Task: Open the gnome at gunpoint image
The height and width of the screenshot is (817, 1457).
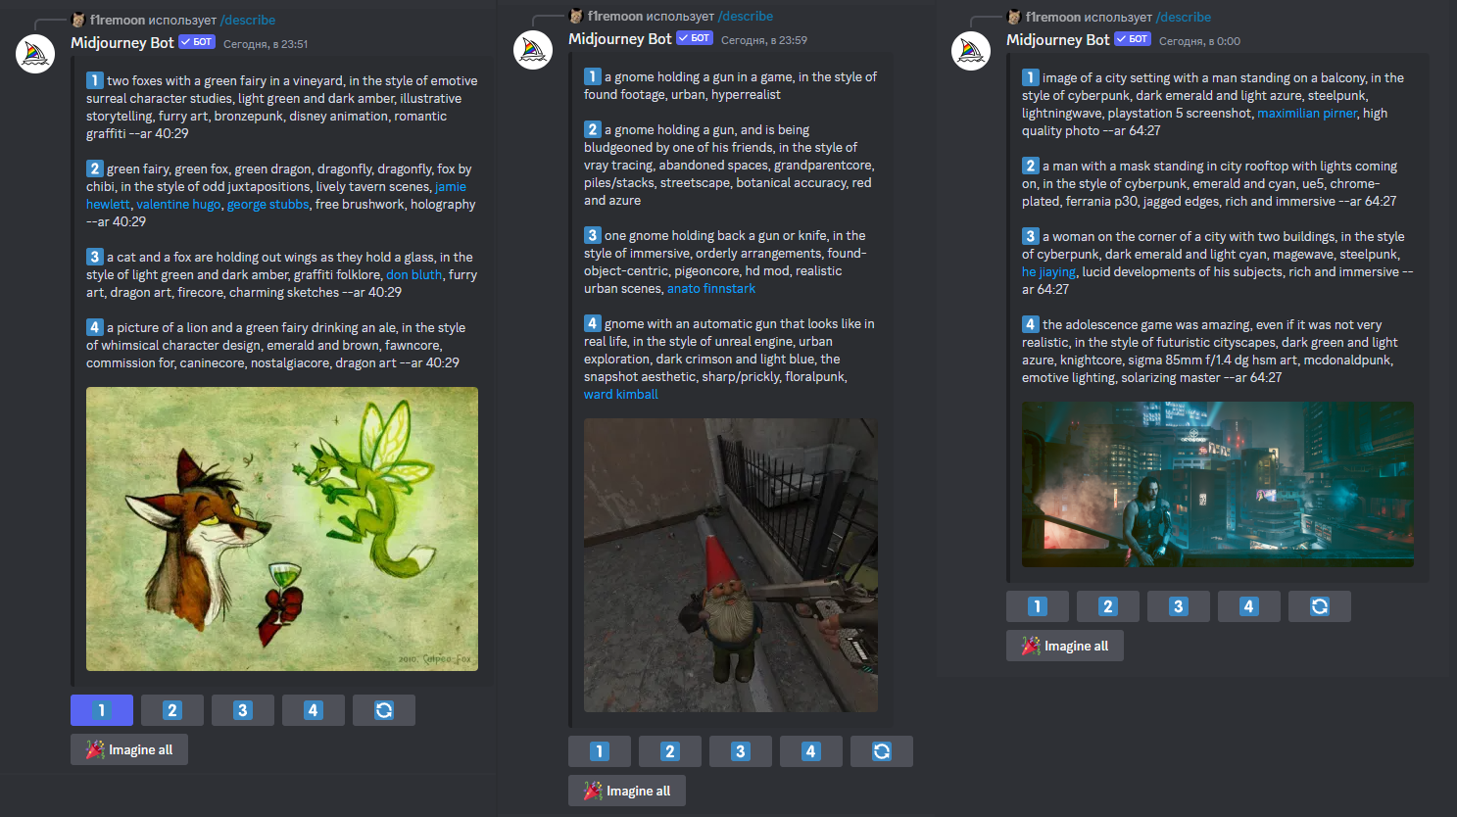Action: [731, 565]
